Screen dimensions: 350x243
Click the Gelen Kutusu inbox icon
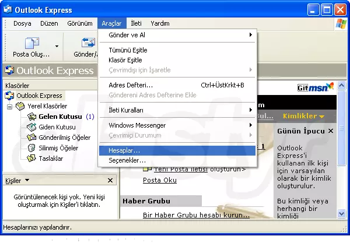[32, 117]
